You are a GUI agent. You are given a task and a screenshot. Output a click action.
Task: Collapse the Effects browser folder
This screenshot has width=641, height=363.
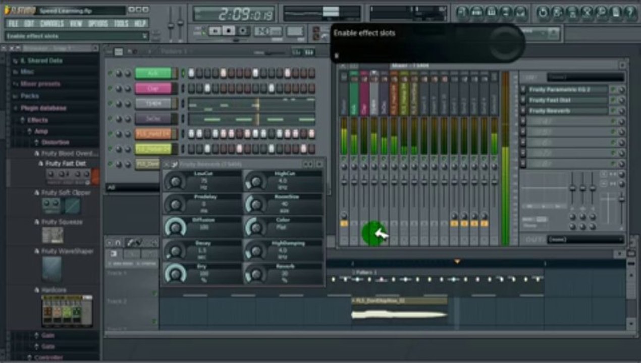click(37, 120)
